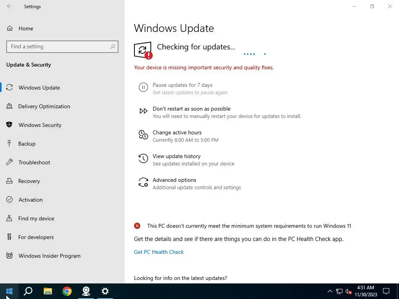Open Find my device icon
Viewport: 399px width, 299px height.
tap(9, 218)
